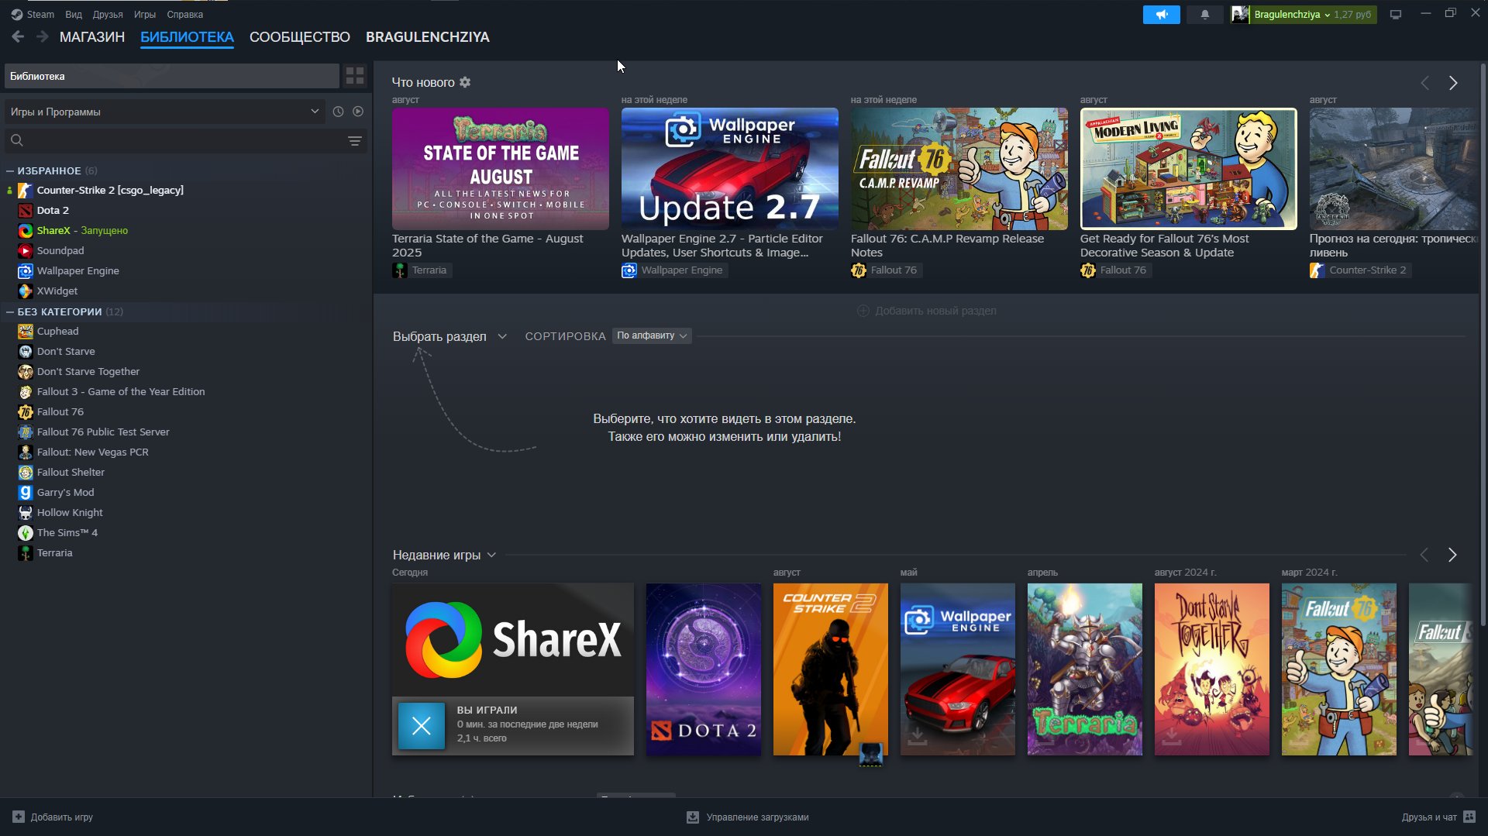The image size is (1488, 836).
Task: Collapse the ИЗБРАННОЕ category
Action: click(x=10, y=170)
